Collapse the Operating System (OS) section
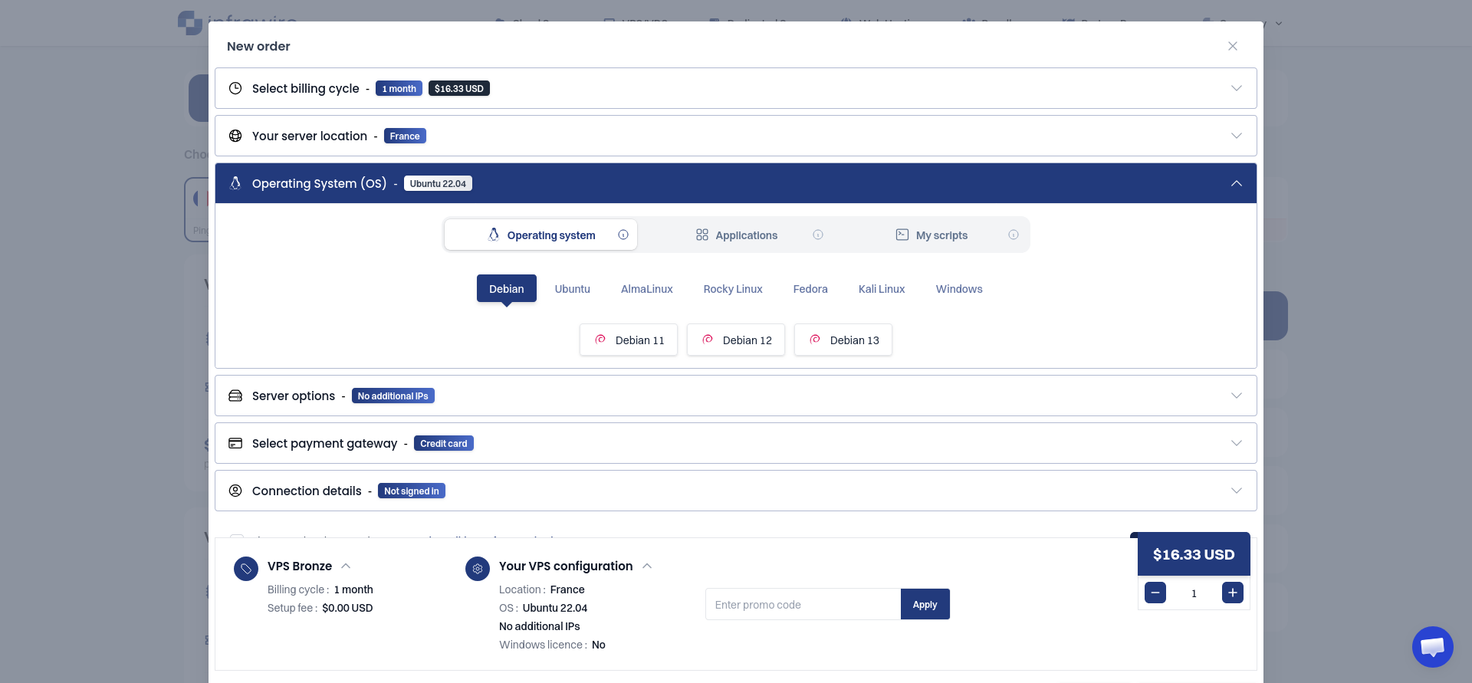 pos(736,183)
